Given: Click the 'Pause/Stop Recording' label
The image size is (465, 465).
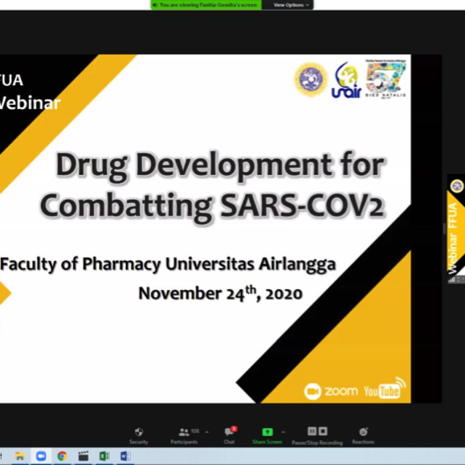Looking at the screenshot, I should 318,443.
